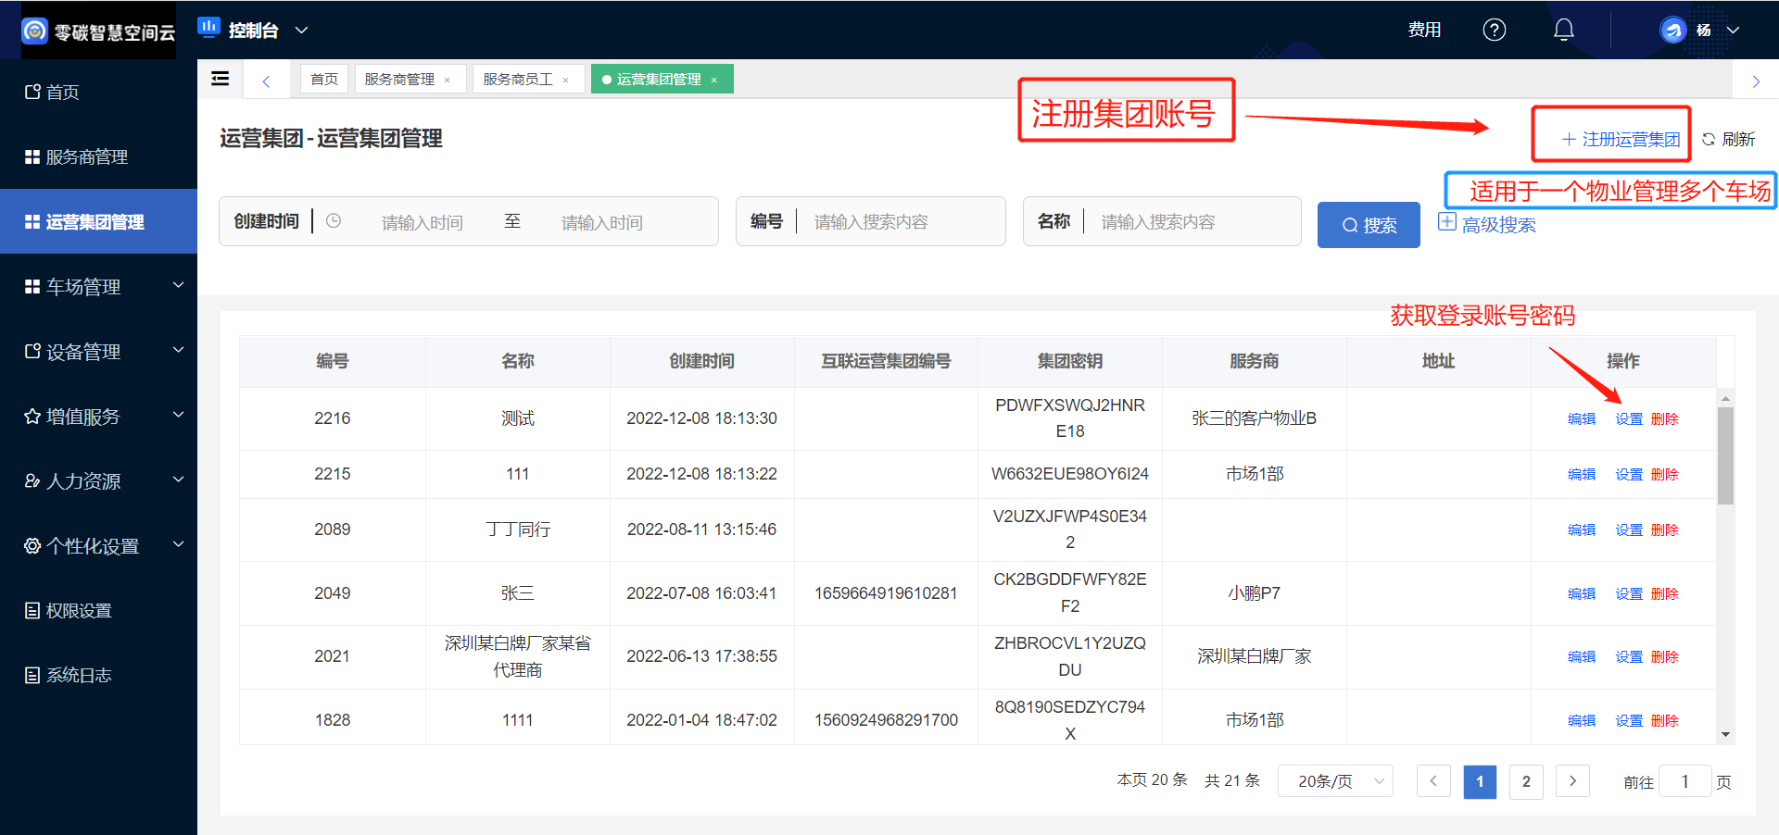Click 设置 for row 2089

[x=1628, y=530]
